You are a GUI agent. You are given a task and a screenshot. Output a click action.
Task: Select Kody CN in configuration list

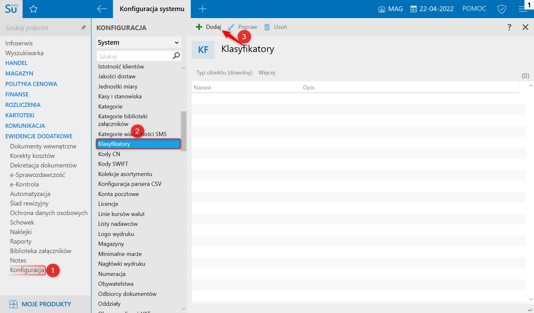coord(109,154)
